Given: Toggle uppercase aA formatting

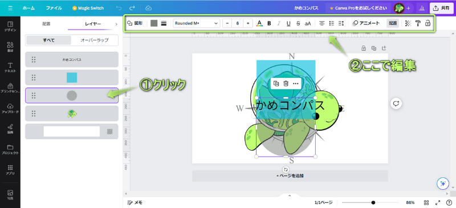Looking at the screenshot, I should click(308, 23).
